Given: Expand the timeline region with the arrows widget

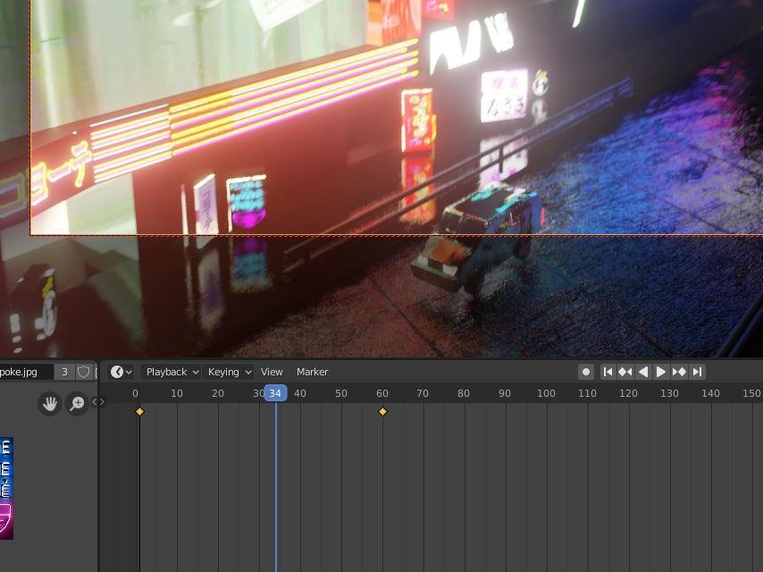Looking at the screenshot, I should click(x=98, y=401).
